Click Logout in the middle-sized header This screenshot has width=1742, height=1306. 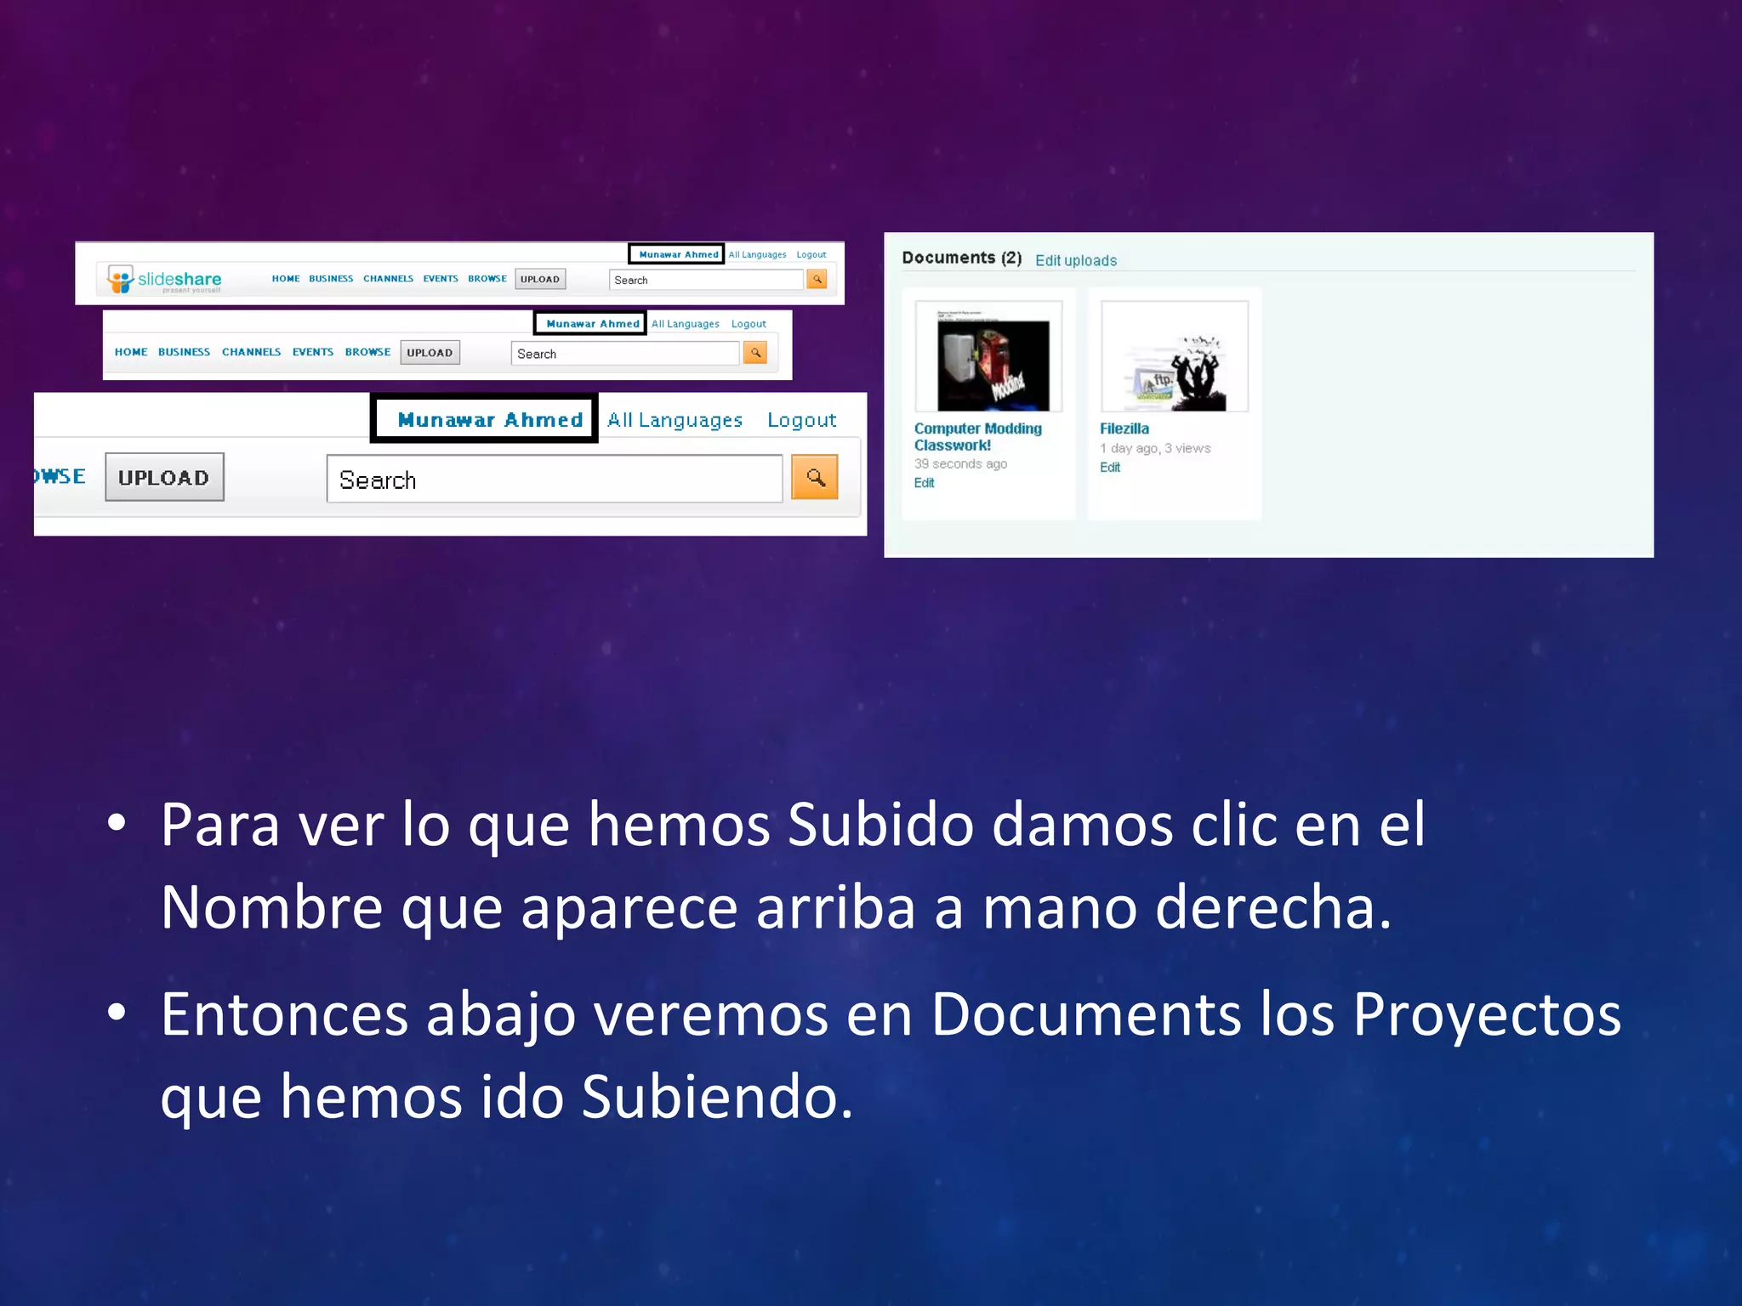pos(749,324)
